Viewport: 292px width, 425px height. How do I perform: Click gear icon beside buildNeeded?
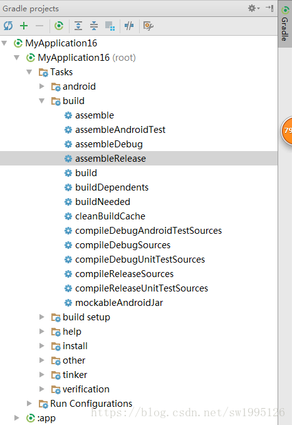(68, 202)
